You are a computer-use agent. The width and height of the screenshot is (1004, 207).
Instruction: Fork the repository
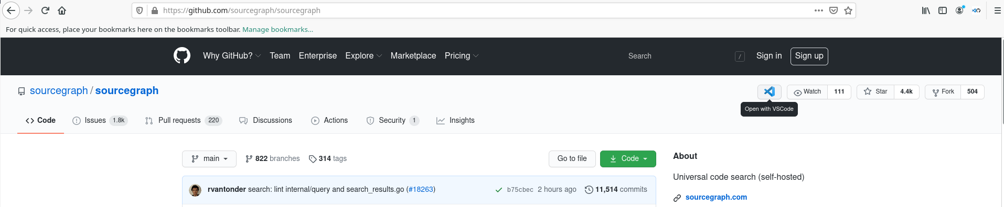[x=943, y=91]
